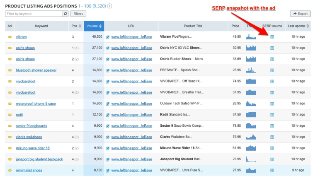315x176 pixels.
Task: Open the mizuno wave rider 16 keyword link
Action: click(x=33, y=148)
